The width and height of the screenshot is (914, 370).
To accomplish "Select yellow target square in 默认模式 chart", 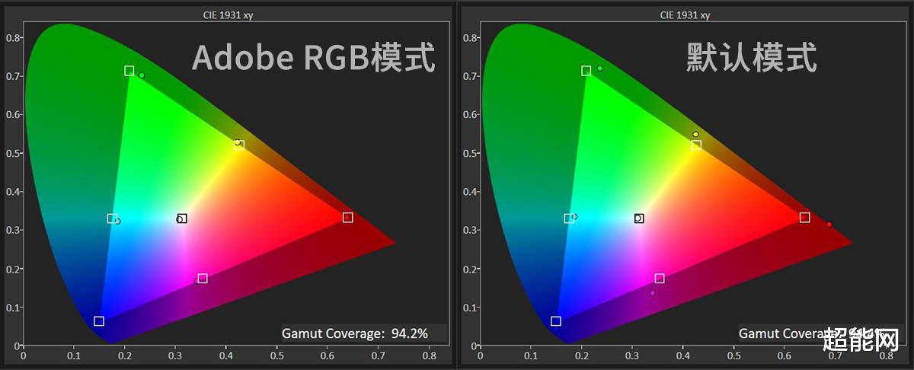I will 696,145.
